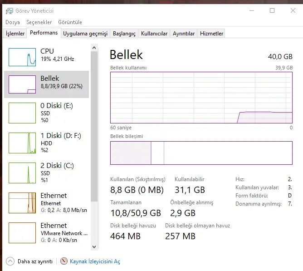
Task: Close the Görev Yöneticisi window
Action: tap(293, 10)
